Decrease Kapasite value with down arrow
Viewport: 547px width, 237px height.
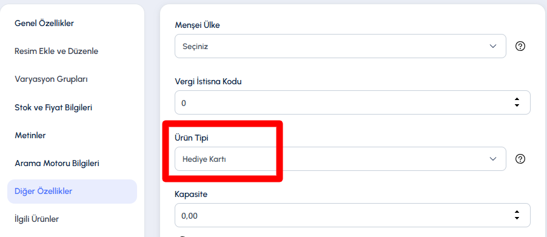tap(517, 218)
